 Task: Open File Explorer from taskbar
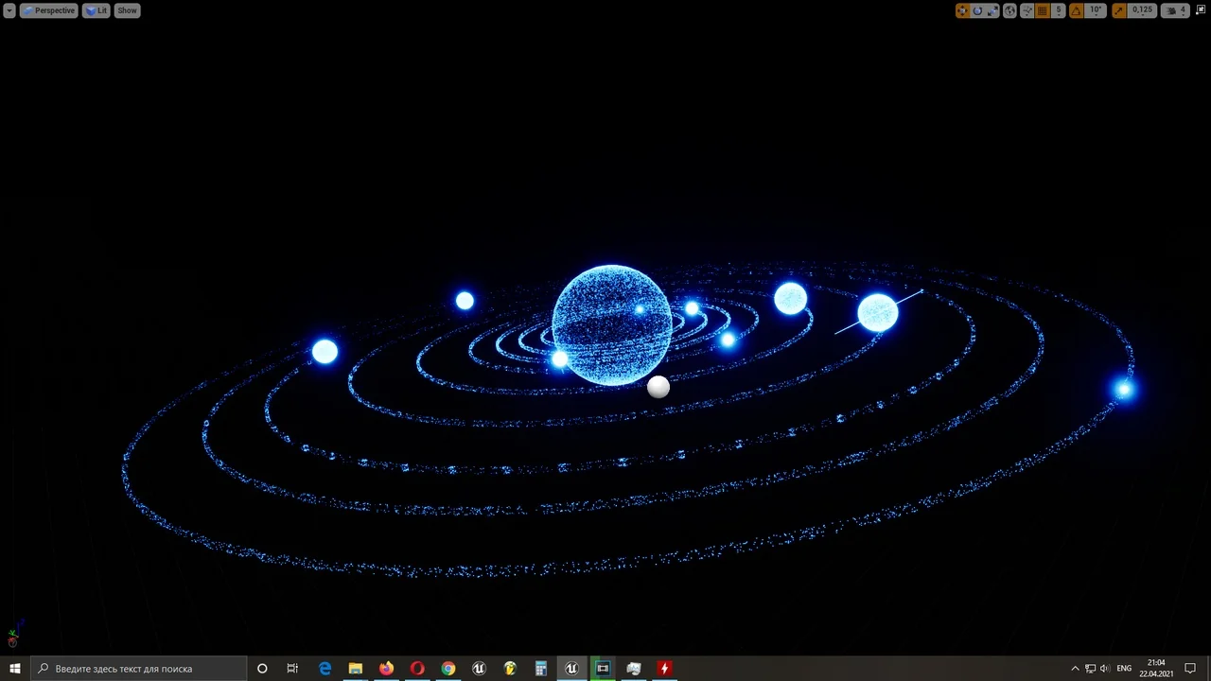356,668
